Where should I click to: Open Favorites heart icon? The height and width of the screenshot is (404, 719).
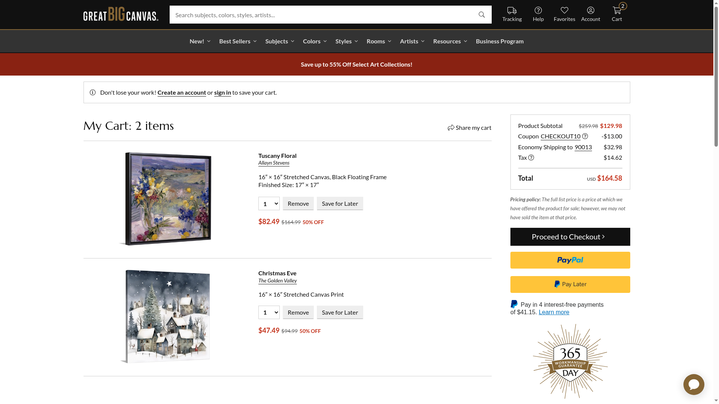point(564,10)
